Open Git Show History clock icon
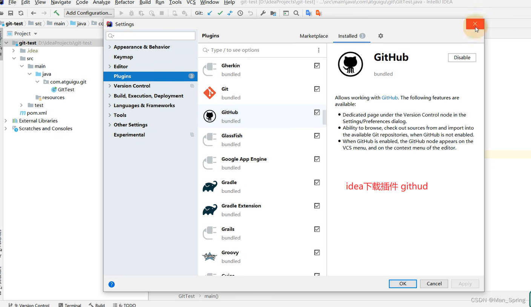 pyautogui.click(x=240, y=13)
